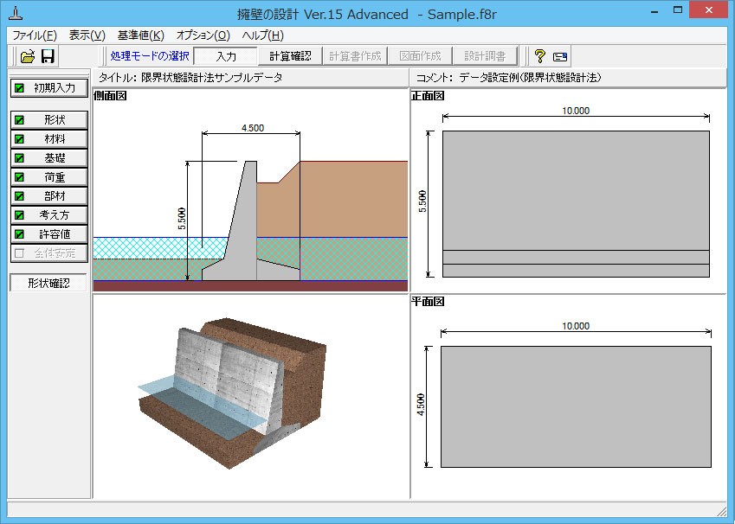The width and height of the screenshot is (735, 524).
Task: Open the 許容値 input button
Action: point(49,234)
